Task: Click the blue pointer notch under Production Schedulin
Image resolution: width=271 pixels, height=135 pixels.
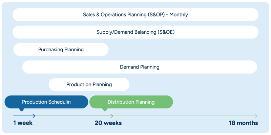Action: point(22,109)
